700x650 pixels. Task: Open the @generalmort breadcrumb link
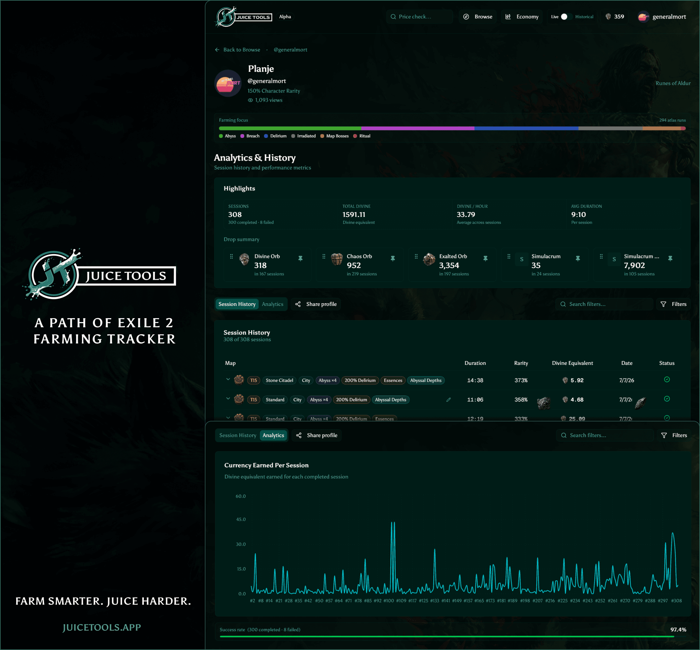(x=290, y=50)
